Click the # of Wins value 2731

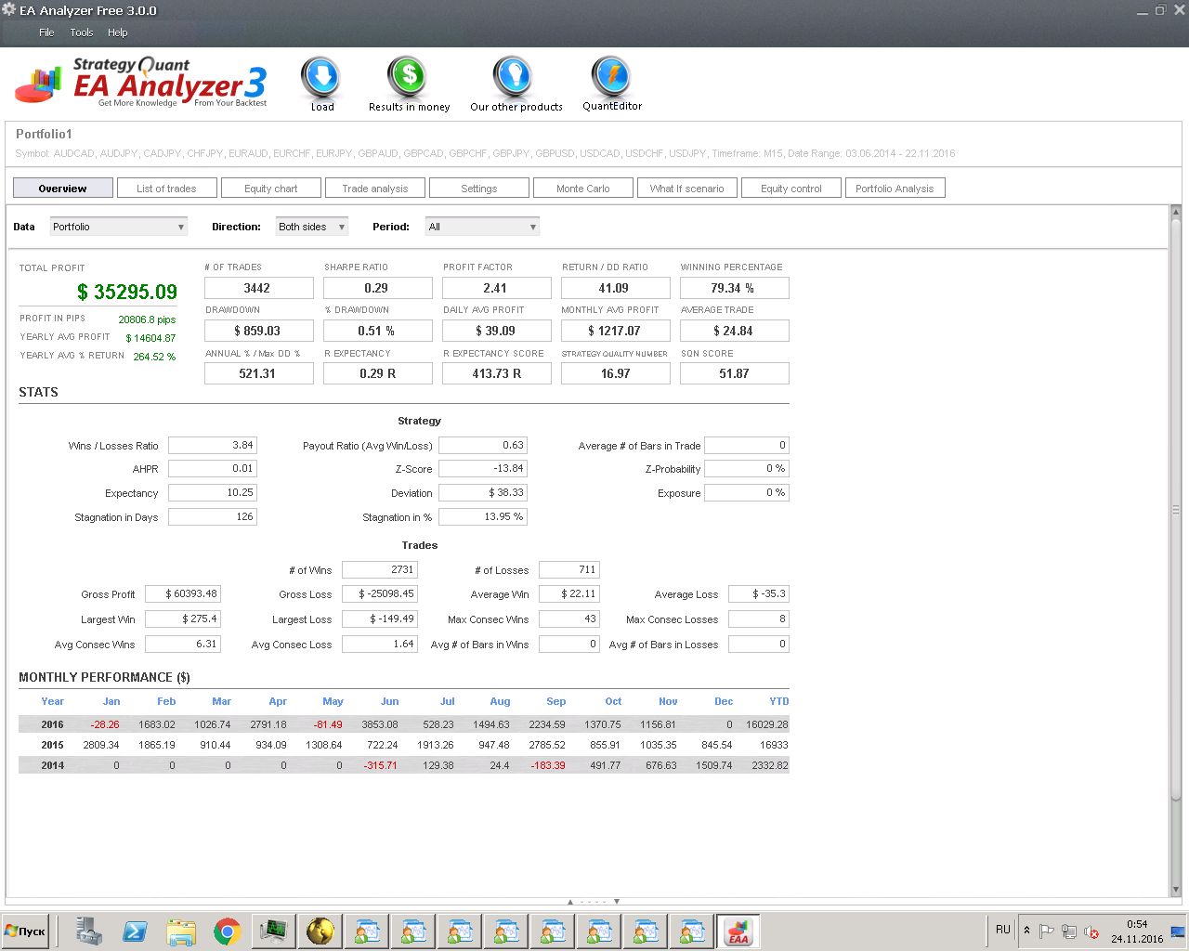380,569
